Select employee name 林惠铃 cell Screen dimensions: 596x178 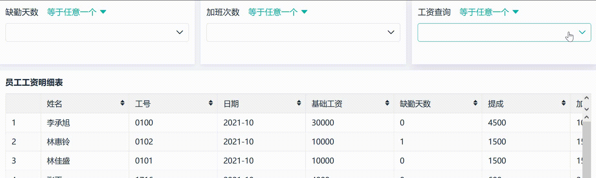(x=59, y=142)
